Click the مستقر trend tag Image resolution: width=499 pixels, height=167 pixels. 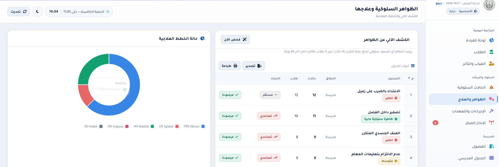pos(270,95)
